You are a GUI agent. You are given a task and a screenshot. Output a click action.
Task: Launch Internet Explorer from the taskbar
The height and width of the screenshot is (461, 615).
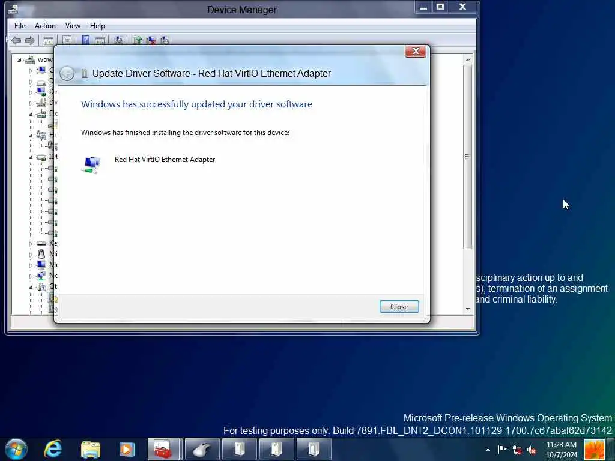[x=53, y=449]
